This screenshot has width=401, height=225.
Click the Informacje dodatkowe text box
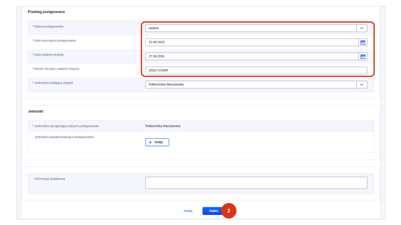[256, 183]
